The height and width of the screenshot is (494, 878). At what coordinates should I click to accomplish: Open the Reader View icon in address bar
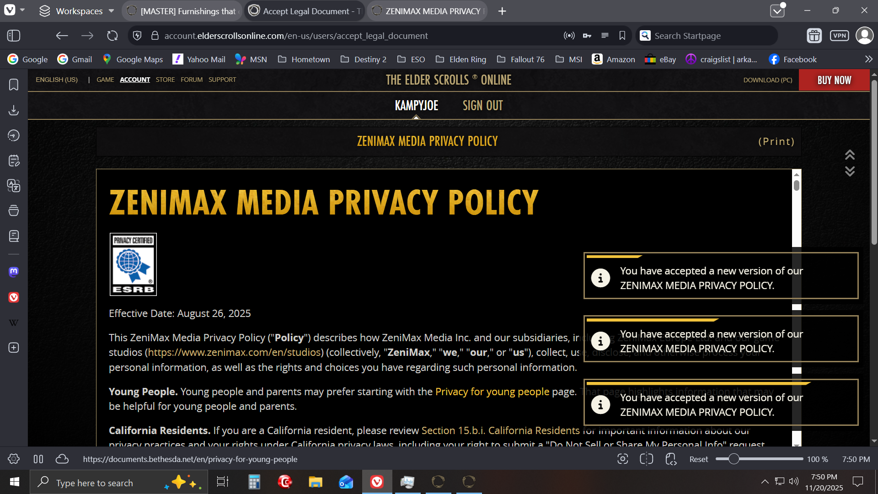[605, 36]
